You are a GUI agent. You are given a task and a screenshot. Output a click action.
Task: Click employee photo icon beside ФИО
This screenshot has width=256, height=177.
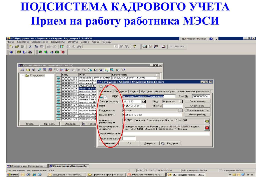coord(103,96)
